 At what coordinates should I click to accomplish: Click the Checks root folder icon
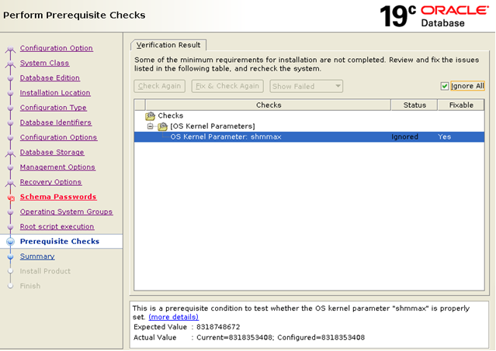click(150, 116)
